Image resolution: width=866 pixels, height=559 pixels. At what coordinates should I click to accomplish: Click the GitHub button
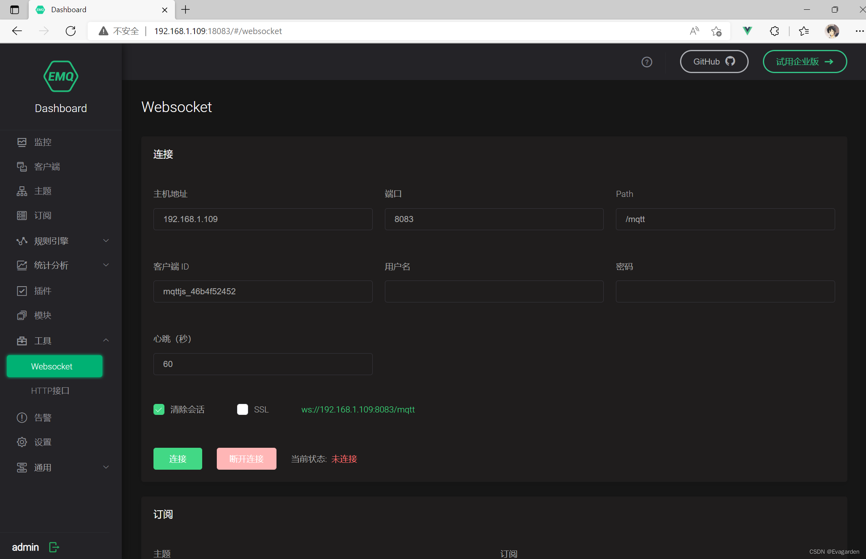[714, 62]
